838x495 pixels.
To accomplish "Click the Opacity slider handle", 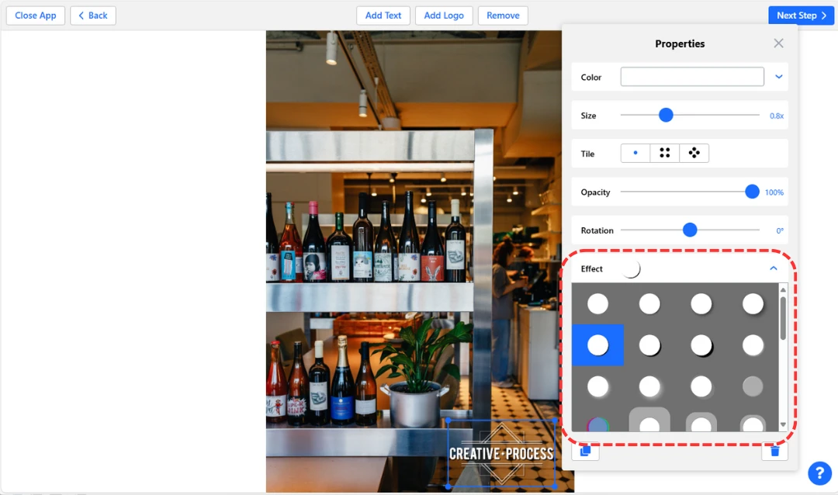I will click(x=752, y=192).
